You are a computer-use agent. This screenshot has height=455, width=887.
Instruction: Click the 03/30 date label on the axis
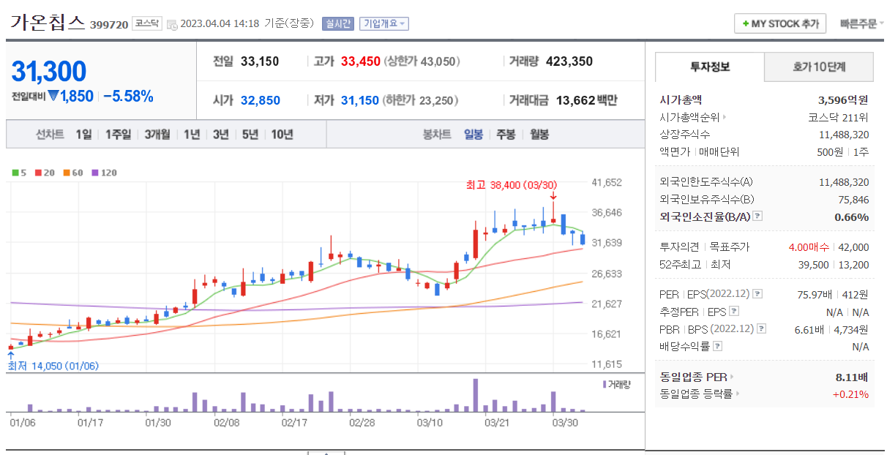point(564,422)
